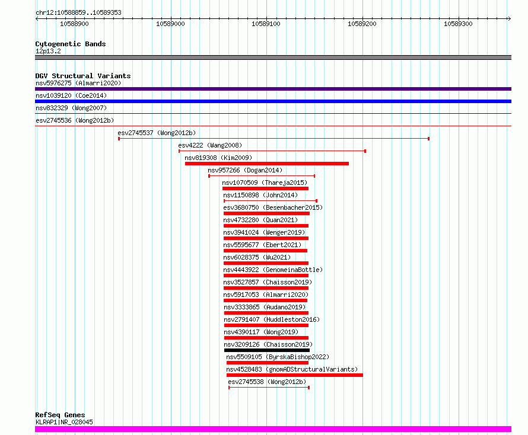This screenshot has height=435, width=528.
Task: Click esv2745538 (Wong2012b) variant label
Action: (x=268, y=382)
